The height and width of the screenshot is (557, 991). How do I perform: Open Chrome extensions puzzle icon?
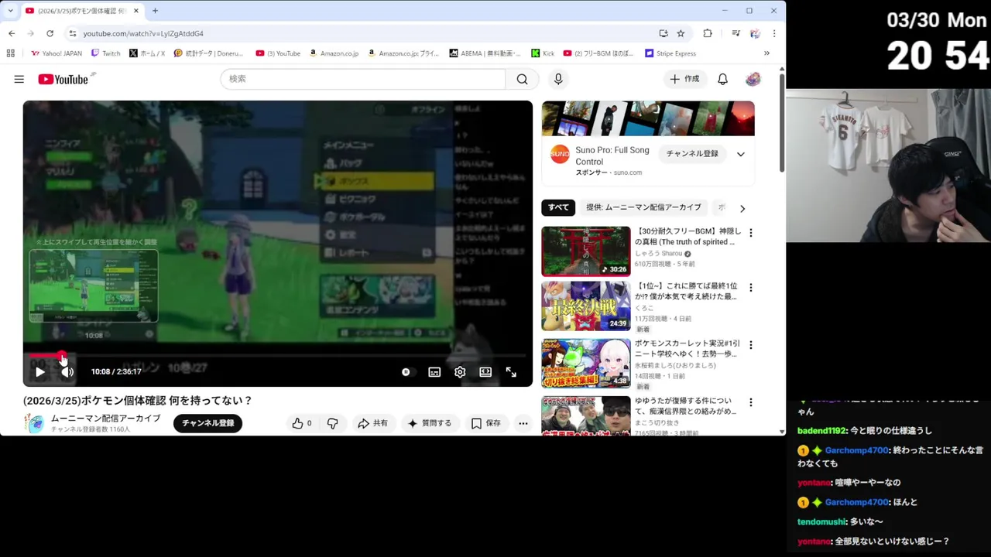[x=708, y=33]
